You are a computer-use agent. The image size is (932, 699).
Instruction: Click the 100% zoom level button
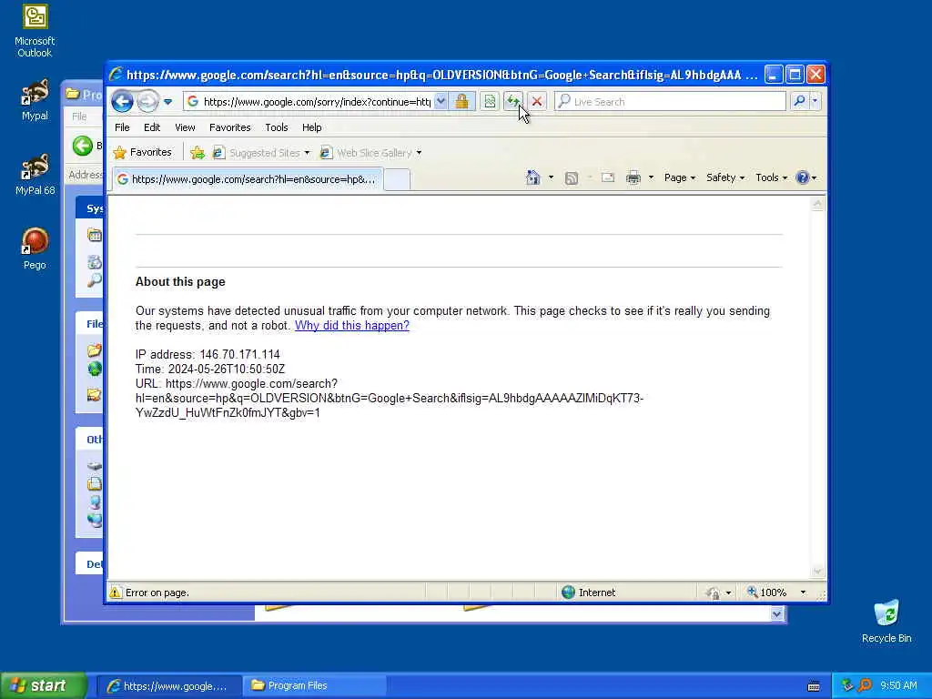tap(767, 592)
